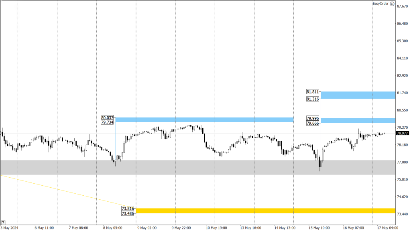
Task: Click the long blue zone beside 80.037
Action: coord(204,120)
